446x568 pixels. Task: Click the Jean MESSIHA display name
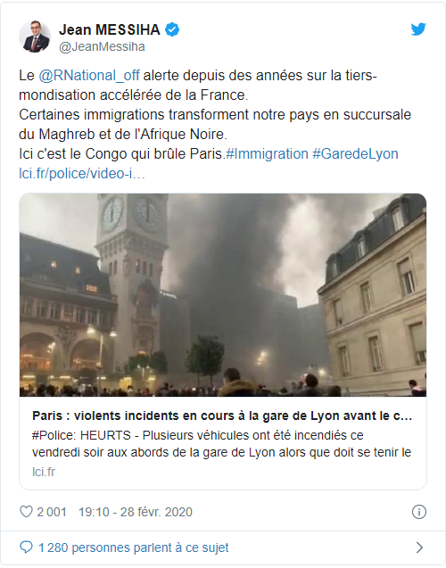[x=110, y=29]
